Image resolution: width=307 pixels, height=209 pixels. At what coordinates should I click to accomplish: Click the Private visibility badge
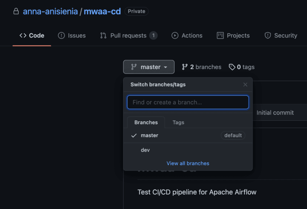136,11
